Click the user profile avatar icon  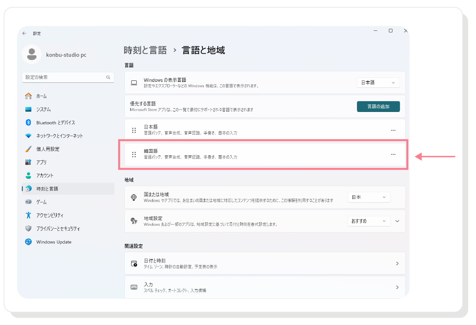coord(32,54)
